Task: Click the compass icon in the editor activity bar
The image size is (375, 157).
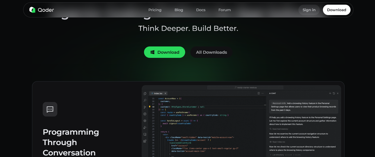Action: pyautogui.click(x=145, y=114)
